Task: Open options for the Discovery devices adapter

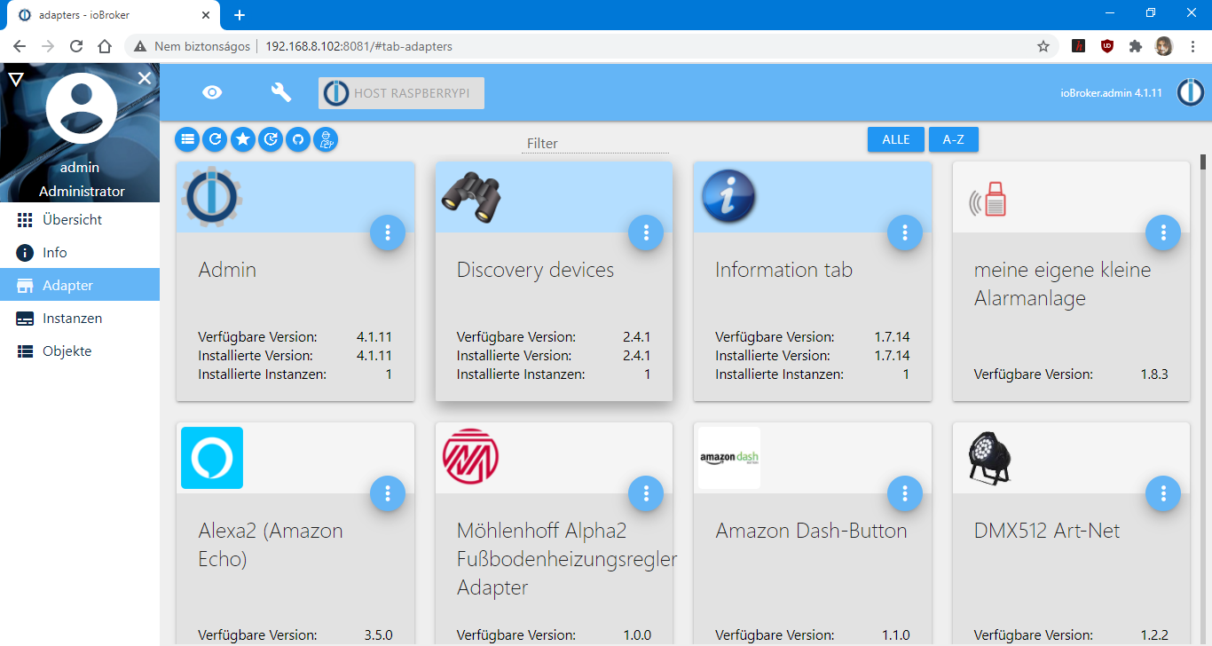Action: point(646,232)
